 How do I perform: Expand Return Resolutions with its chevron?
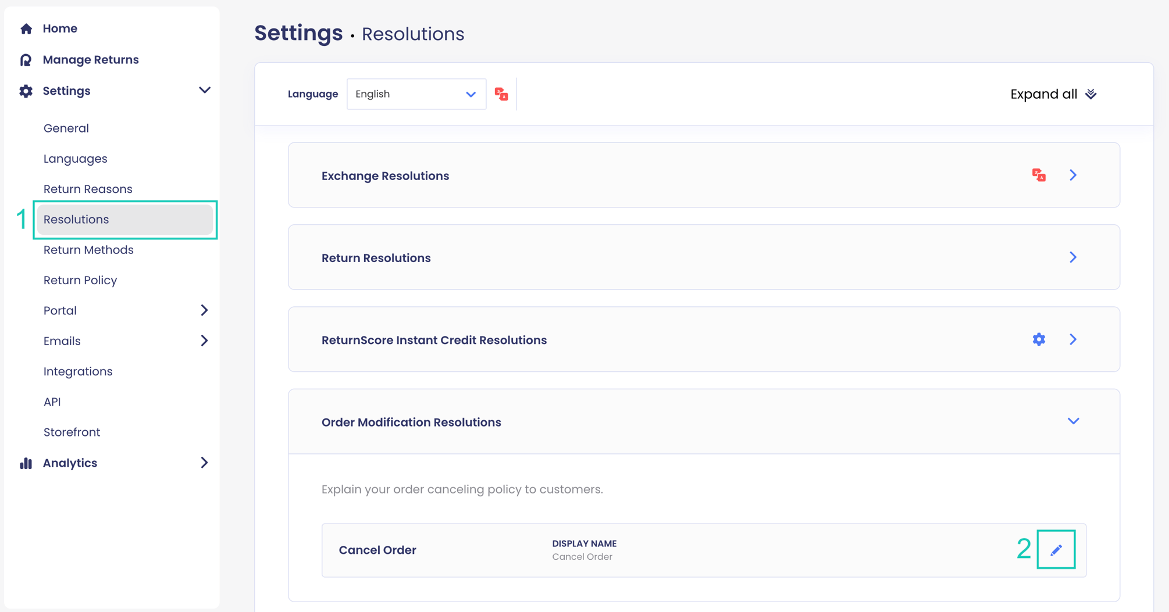click(x=1073, y=257)
